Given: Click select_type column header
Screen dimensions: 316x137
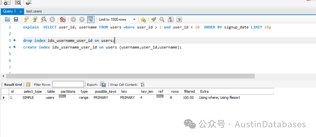Looking at the screenshot, I should click(x=33, y=91).
